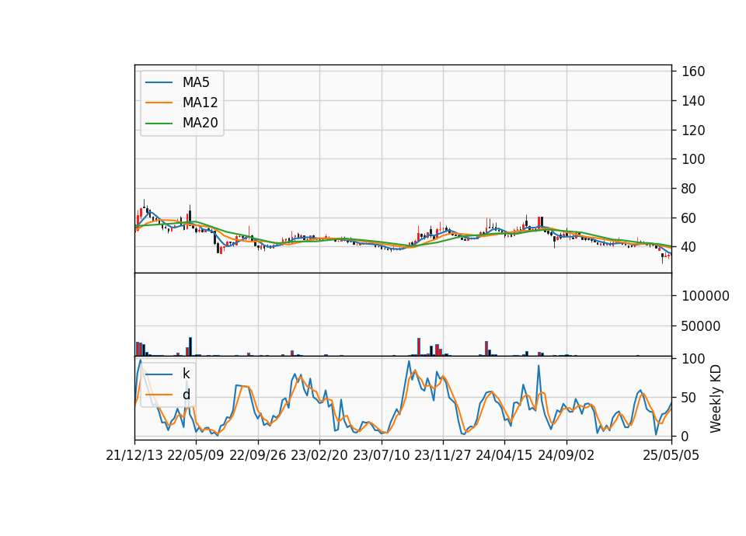Image resolution: width=746 pixels, height=536 pixels.
Task: Click the blue MA5 legend line sample
Action: pos(159,83)
